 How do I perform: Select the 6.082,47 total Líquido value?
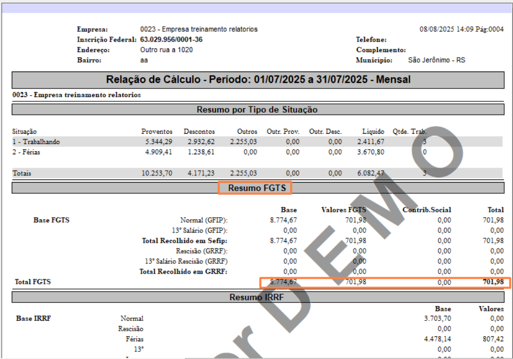pos(371,173)
